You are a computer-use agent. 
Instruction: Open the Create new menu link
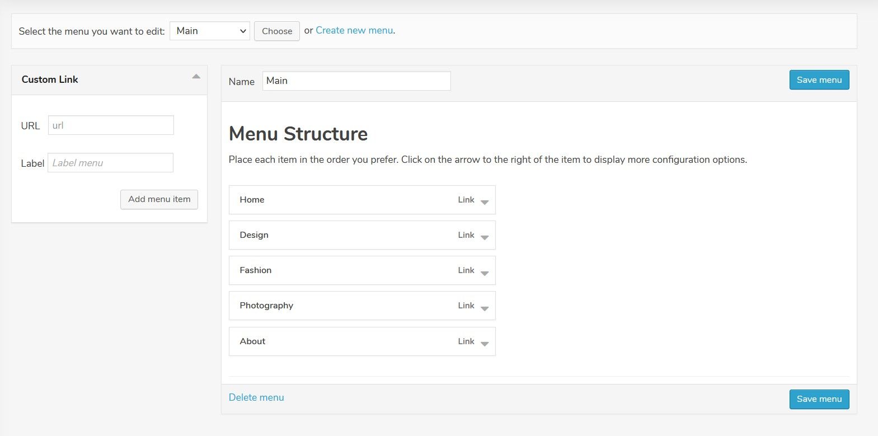pyautogui.click(x=354, y=30)
